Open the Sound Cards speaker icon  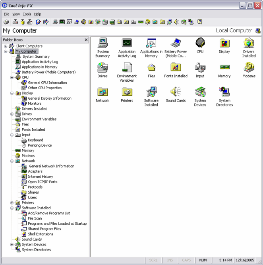point(176,92)
